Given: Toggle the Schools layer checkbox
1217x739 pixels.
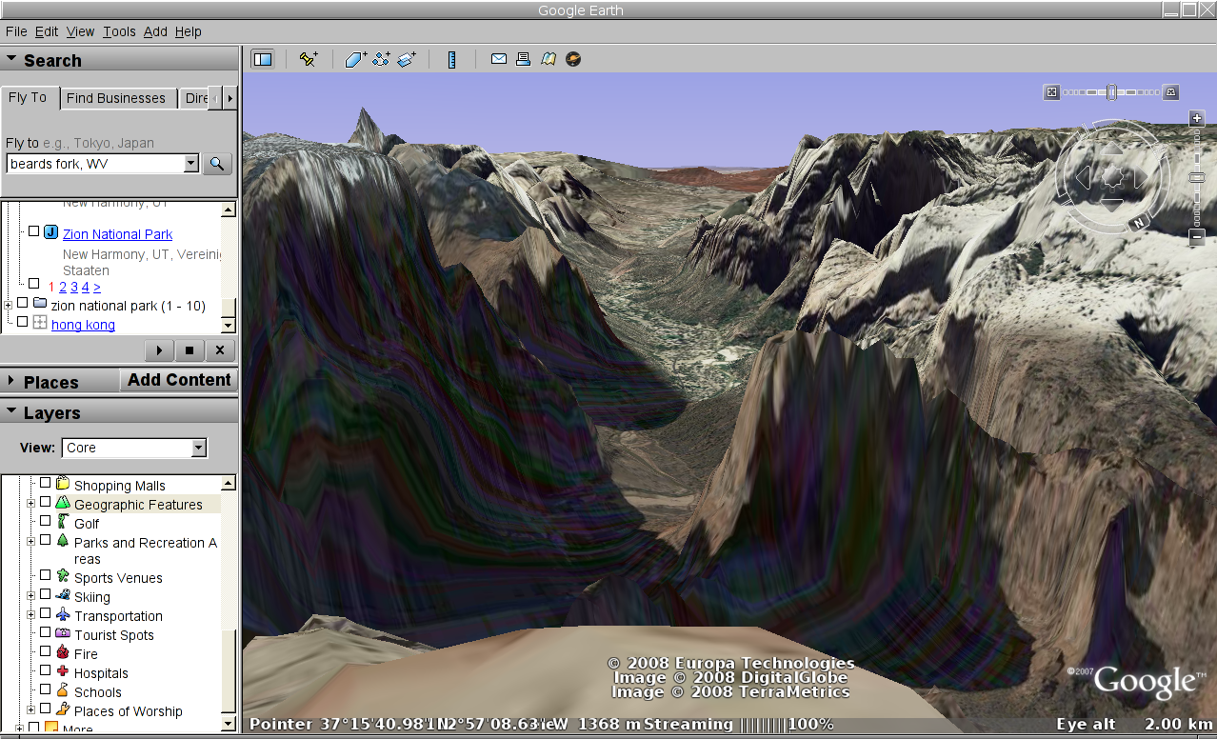Looking at the screenshot, I should (45, 690).
